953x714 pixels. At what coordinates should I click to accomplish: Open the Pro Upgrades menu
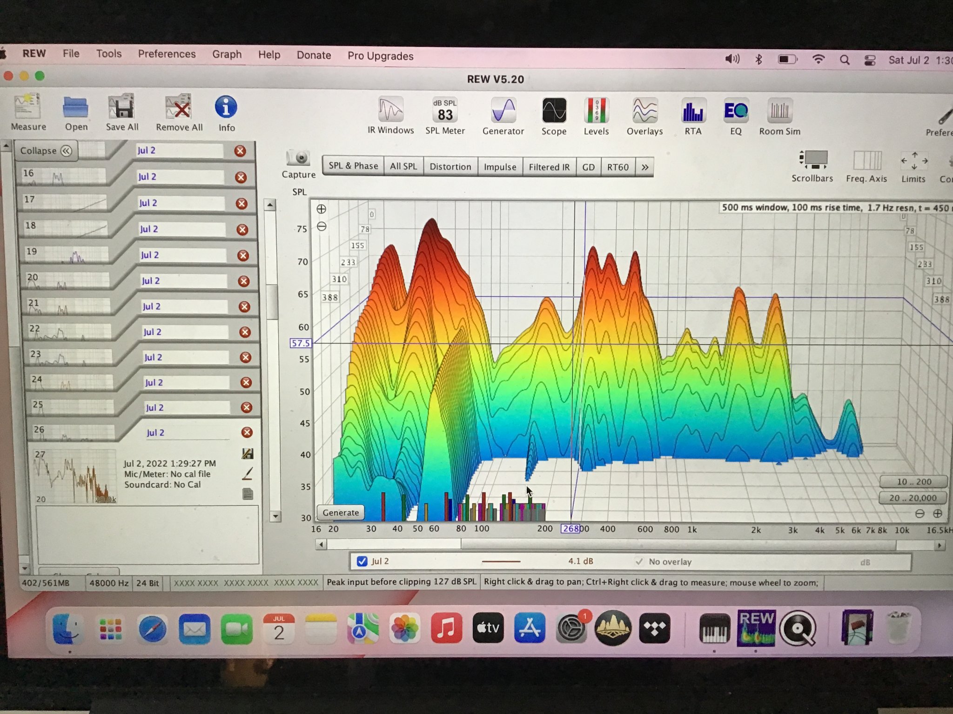coord(380,56)
